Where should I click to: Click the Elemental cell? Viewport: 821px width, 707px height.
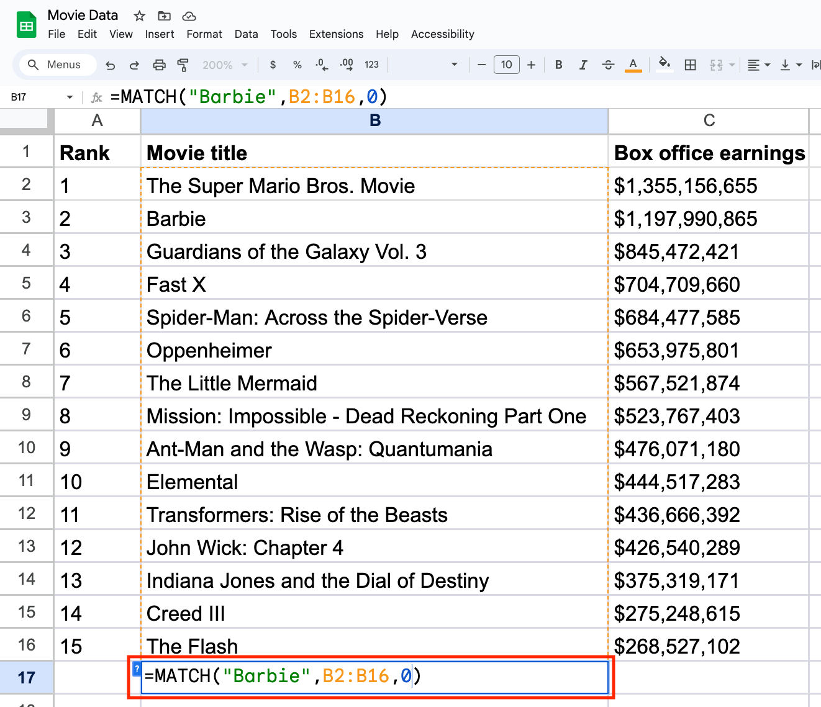point(374,482)
